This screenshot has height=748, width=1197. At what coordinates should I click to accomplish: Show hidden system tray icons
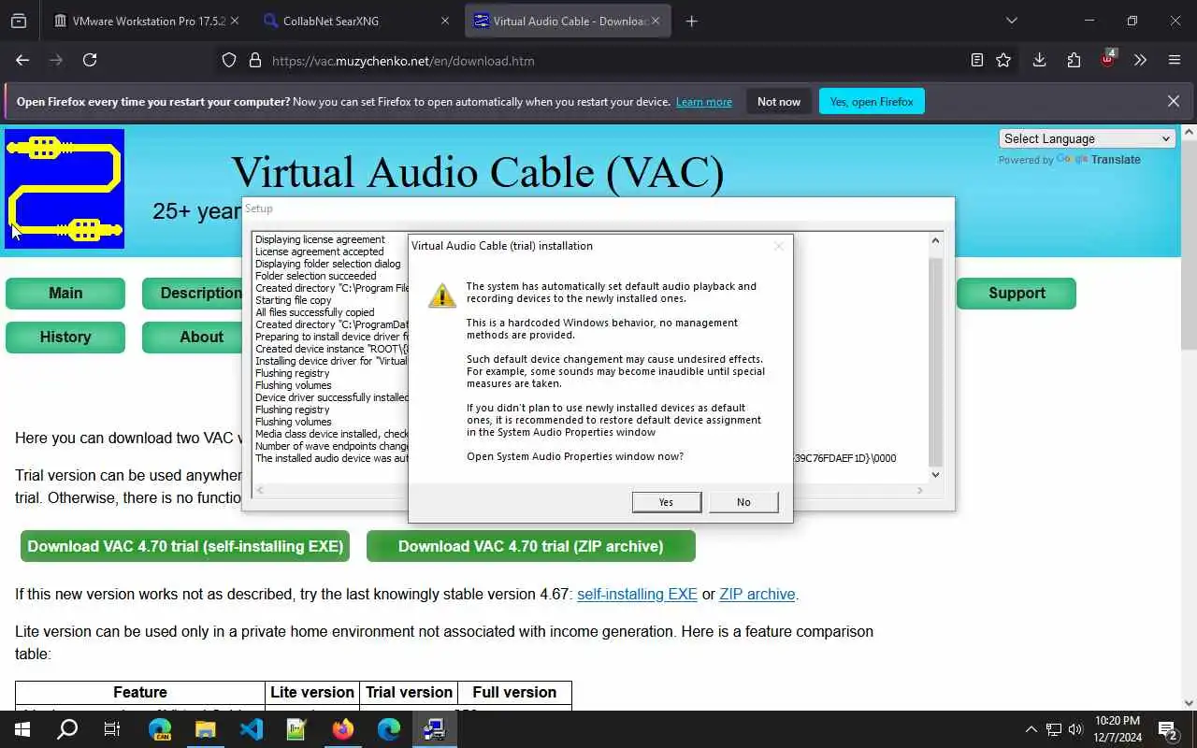point(1031,729)
